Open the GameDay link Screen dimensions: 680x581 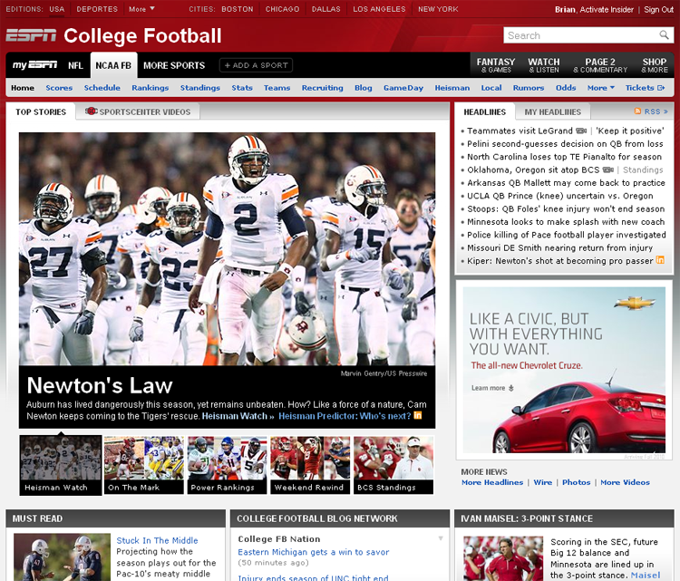coord(403,88)
